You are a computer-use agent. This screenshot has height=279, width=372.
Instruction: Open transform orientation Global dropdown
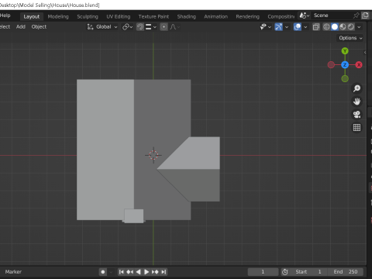point(102,27)
